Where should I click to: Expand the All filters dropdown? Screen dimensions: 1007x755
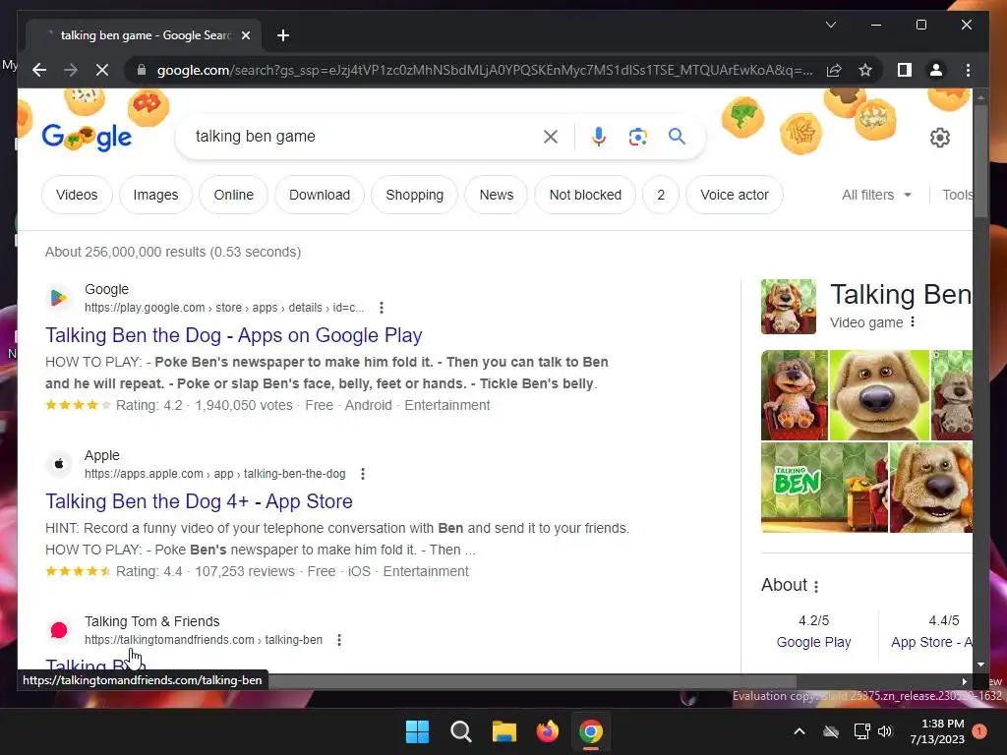(x=876, y=195)
